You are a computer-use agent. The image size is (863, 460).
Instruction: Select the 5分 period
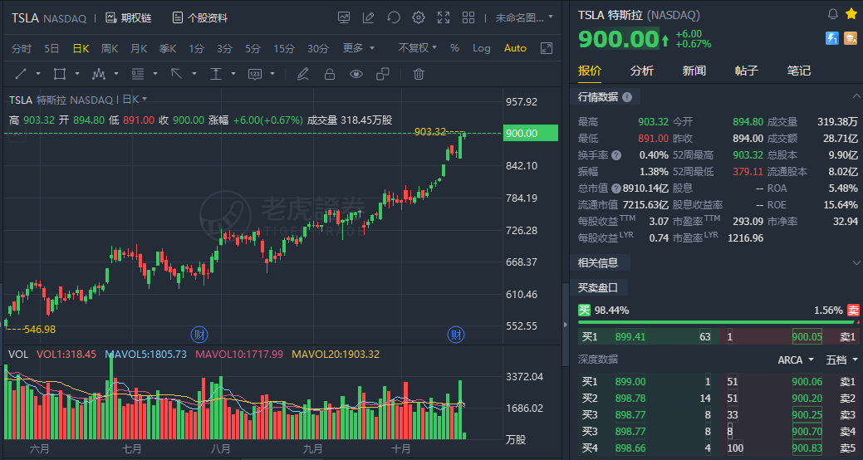(253, 48)
